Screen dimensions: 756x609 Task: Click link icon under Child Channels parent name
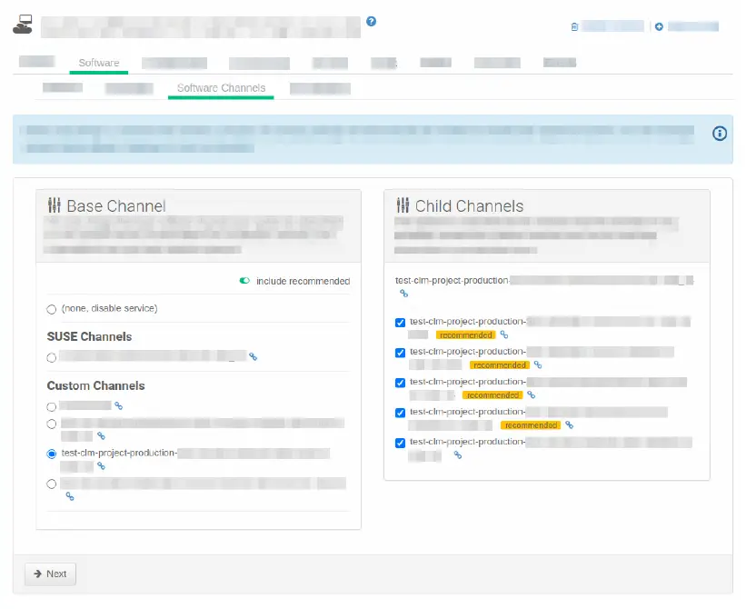pos(403,294)
